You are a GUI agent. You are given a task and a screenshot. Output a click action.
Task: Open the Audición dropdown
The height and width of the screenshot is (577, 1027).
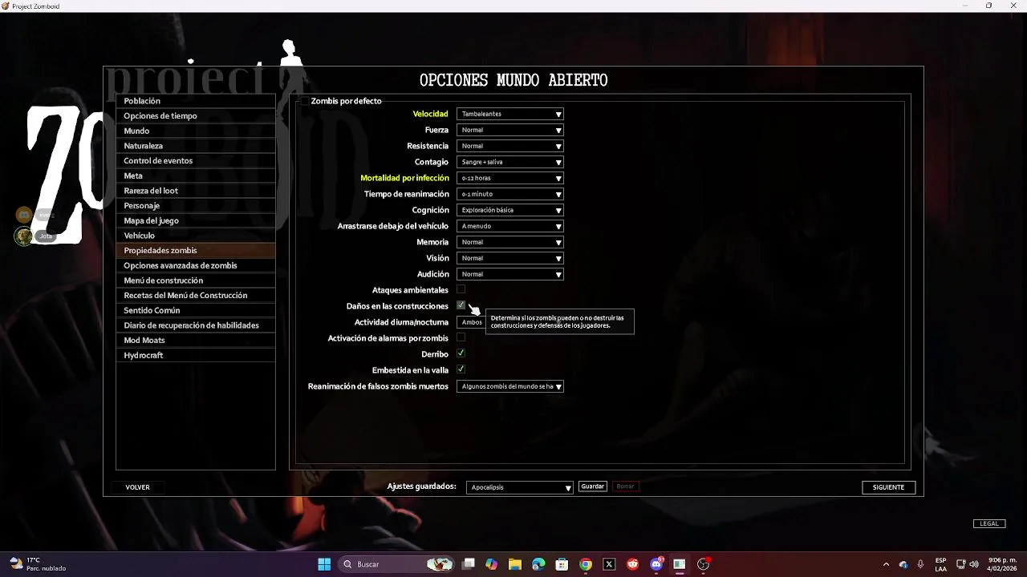point(510,274)
